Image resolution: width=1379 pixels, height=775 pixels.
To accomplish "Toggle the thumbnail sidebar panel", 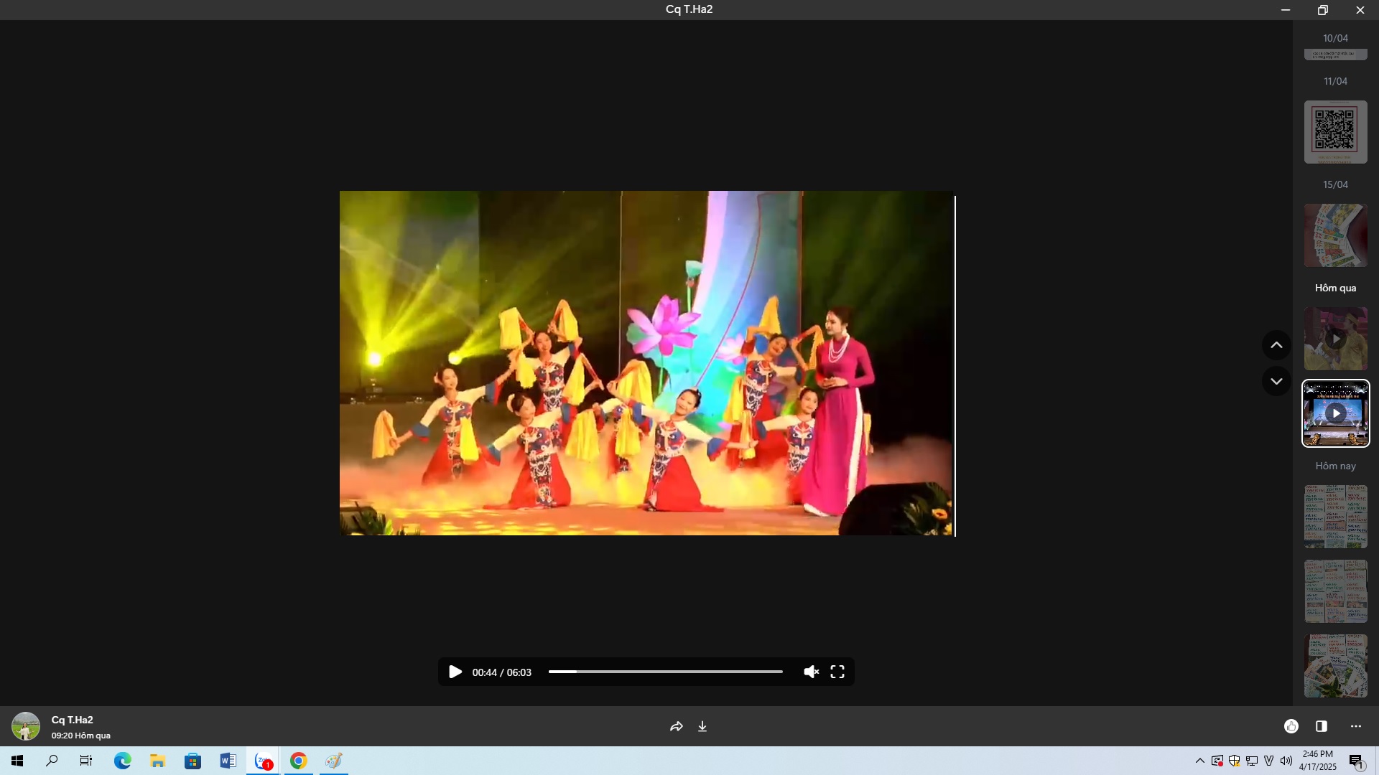I will [x=1322, y=727].
